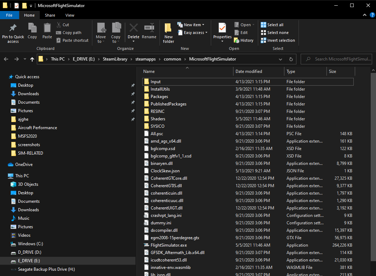Click Edit in the Open group

click(241, 33)
